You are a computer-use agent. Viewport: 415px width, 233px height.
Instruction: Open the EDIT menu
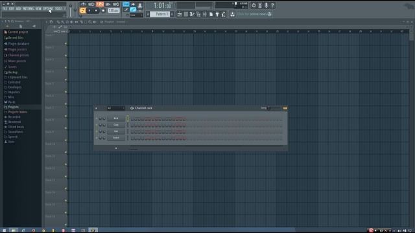click(x=12, y=8)
